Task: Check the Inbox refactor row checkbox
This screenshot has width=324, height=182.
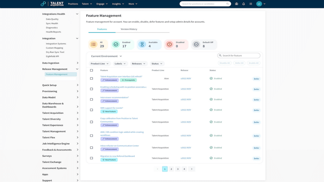Action: click(91, 148)
